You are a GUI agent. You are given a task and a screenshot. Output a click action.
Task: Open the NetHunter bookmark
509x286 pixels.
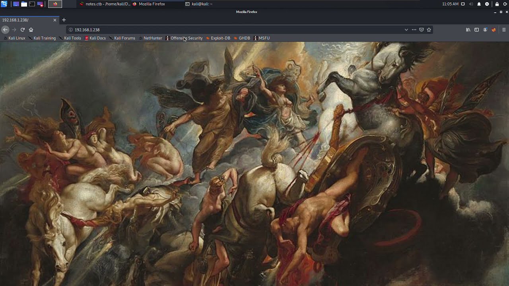(x=150, y=38)
